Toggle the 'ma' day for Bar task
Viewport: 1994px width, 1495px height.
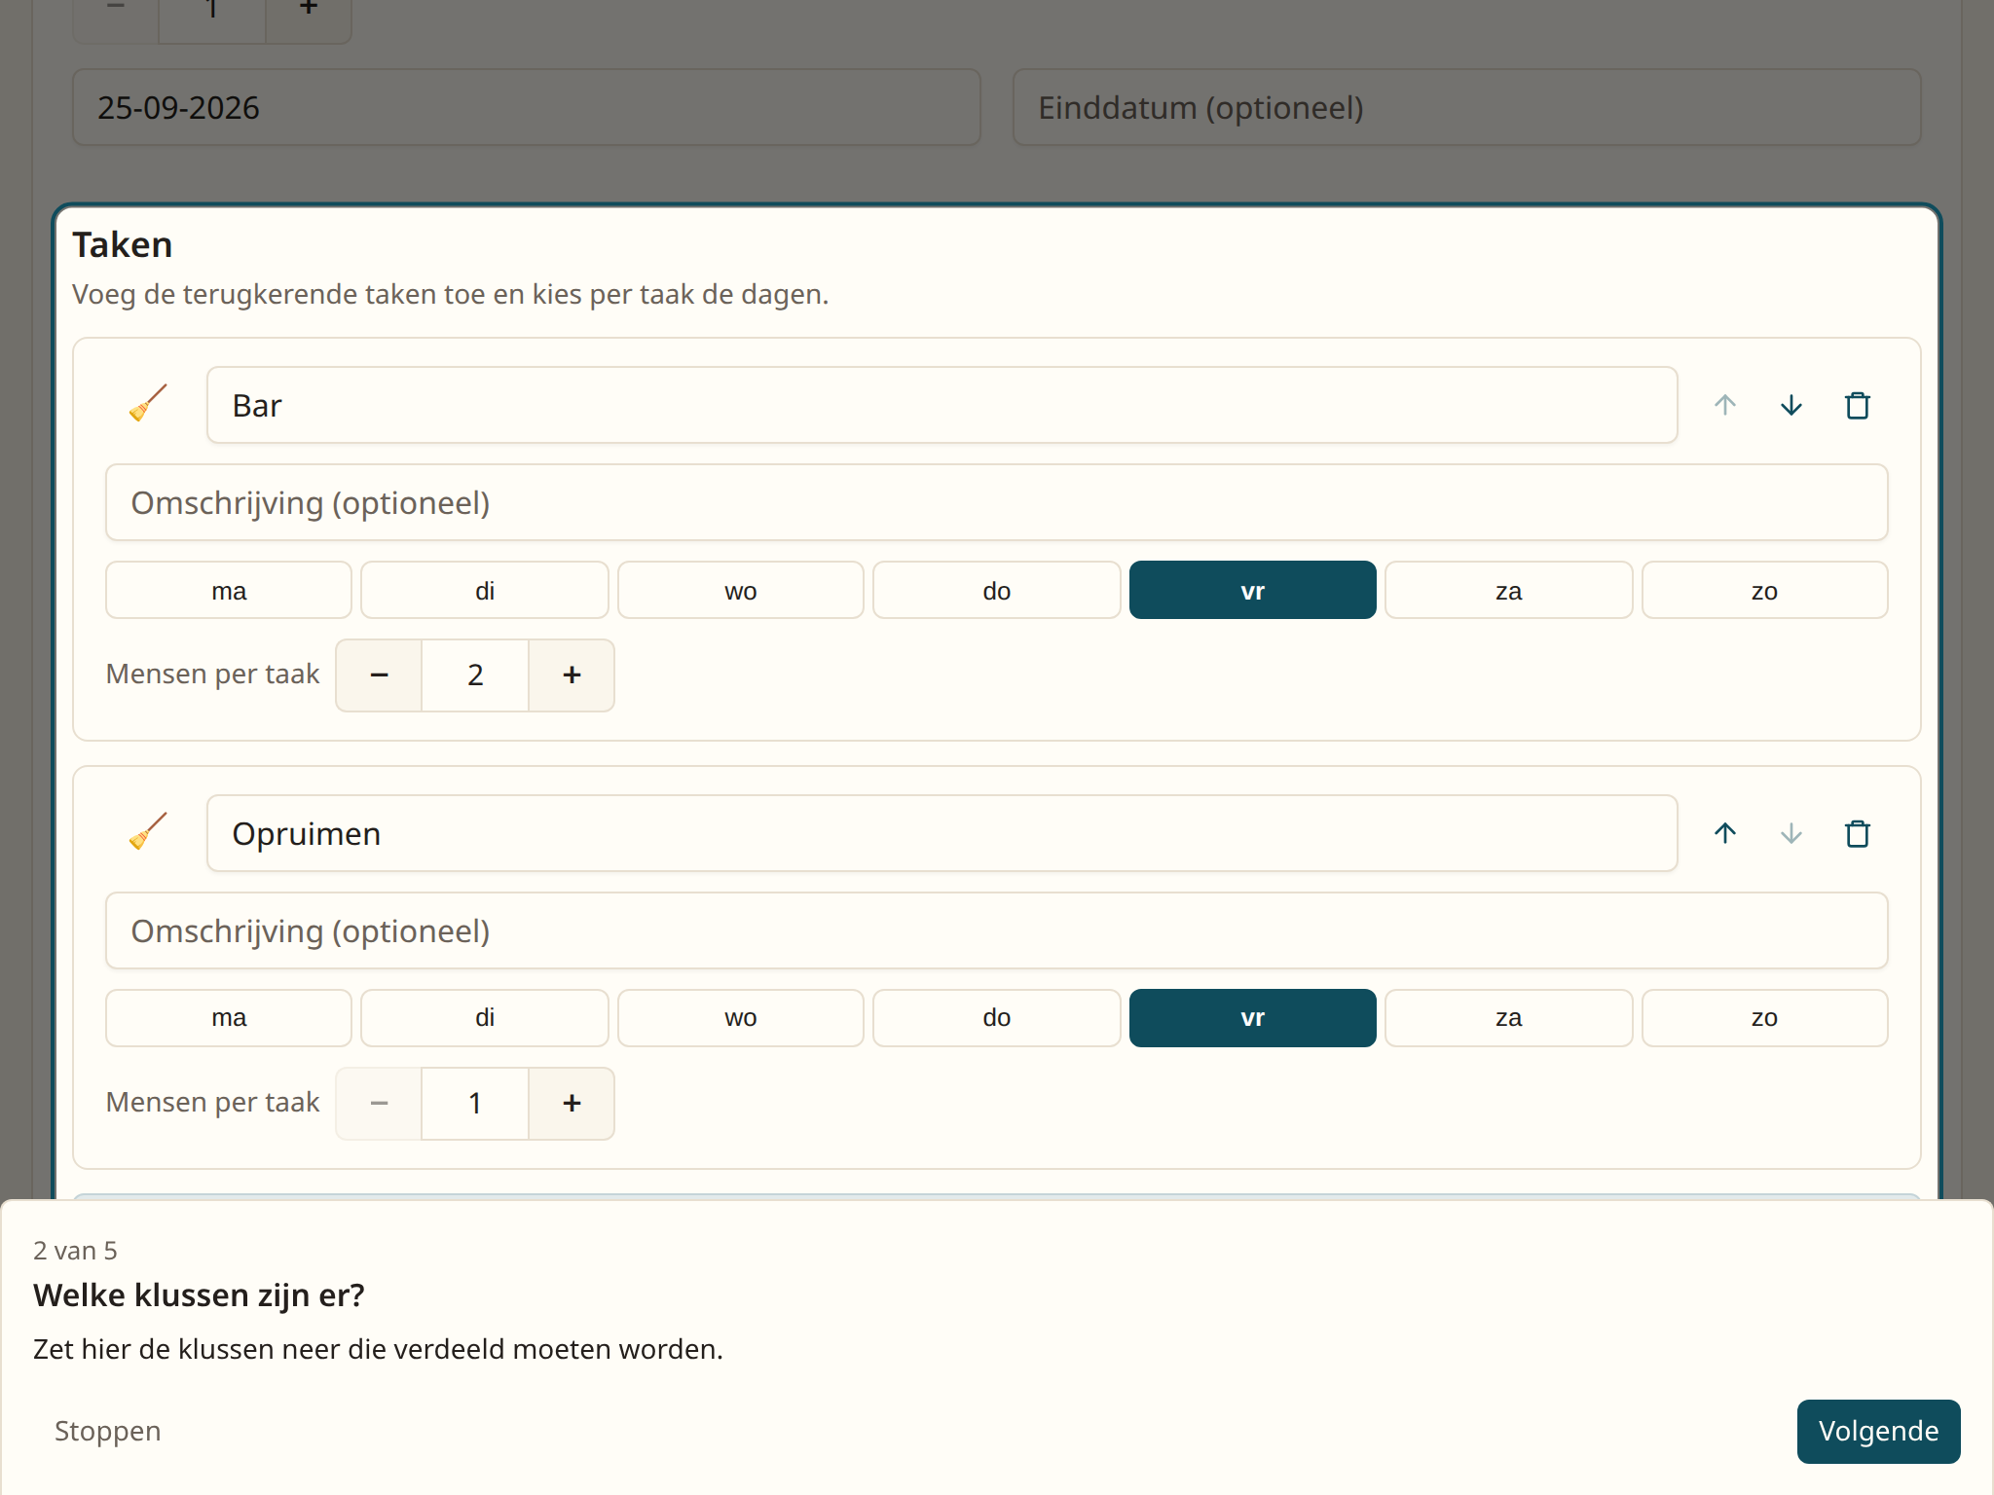[229, 590]
